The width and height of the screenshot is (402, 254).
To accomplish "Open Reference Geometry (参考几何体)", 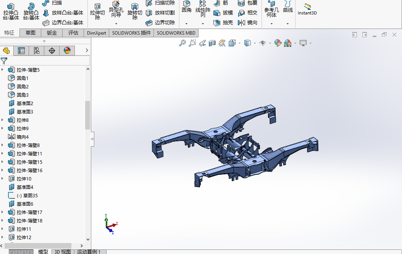I will pos(271,9).
